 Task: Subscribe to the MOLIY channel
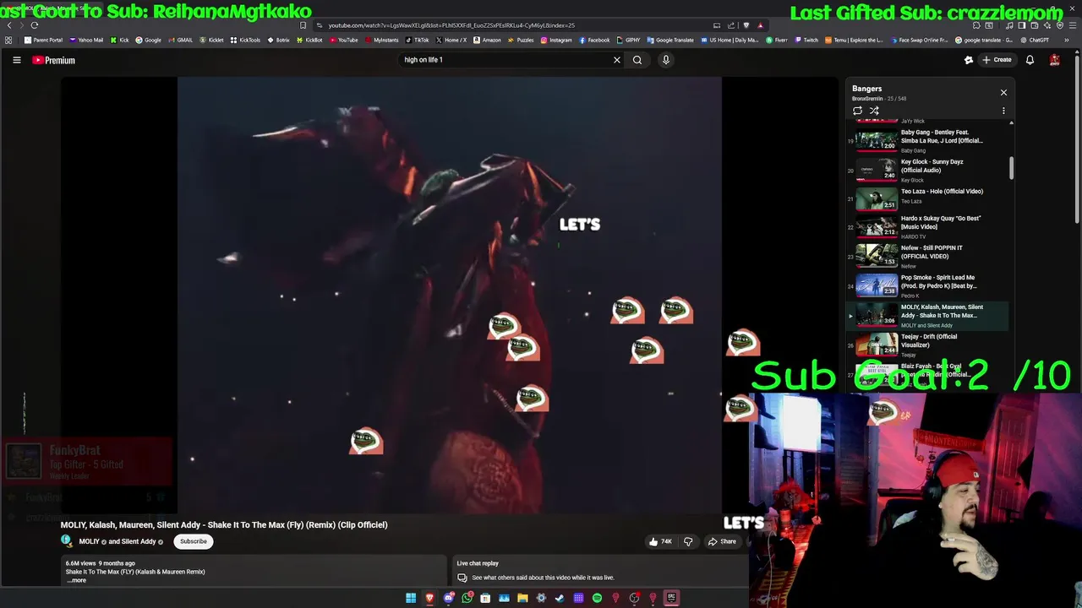tap(193, 541)
